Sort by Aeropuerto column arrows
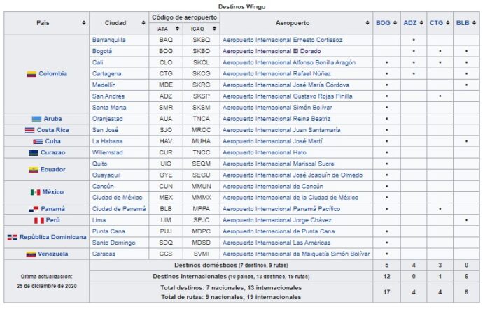Screen dimensions: 490x311 367,23
